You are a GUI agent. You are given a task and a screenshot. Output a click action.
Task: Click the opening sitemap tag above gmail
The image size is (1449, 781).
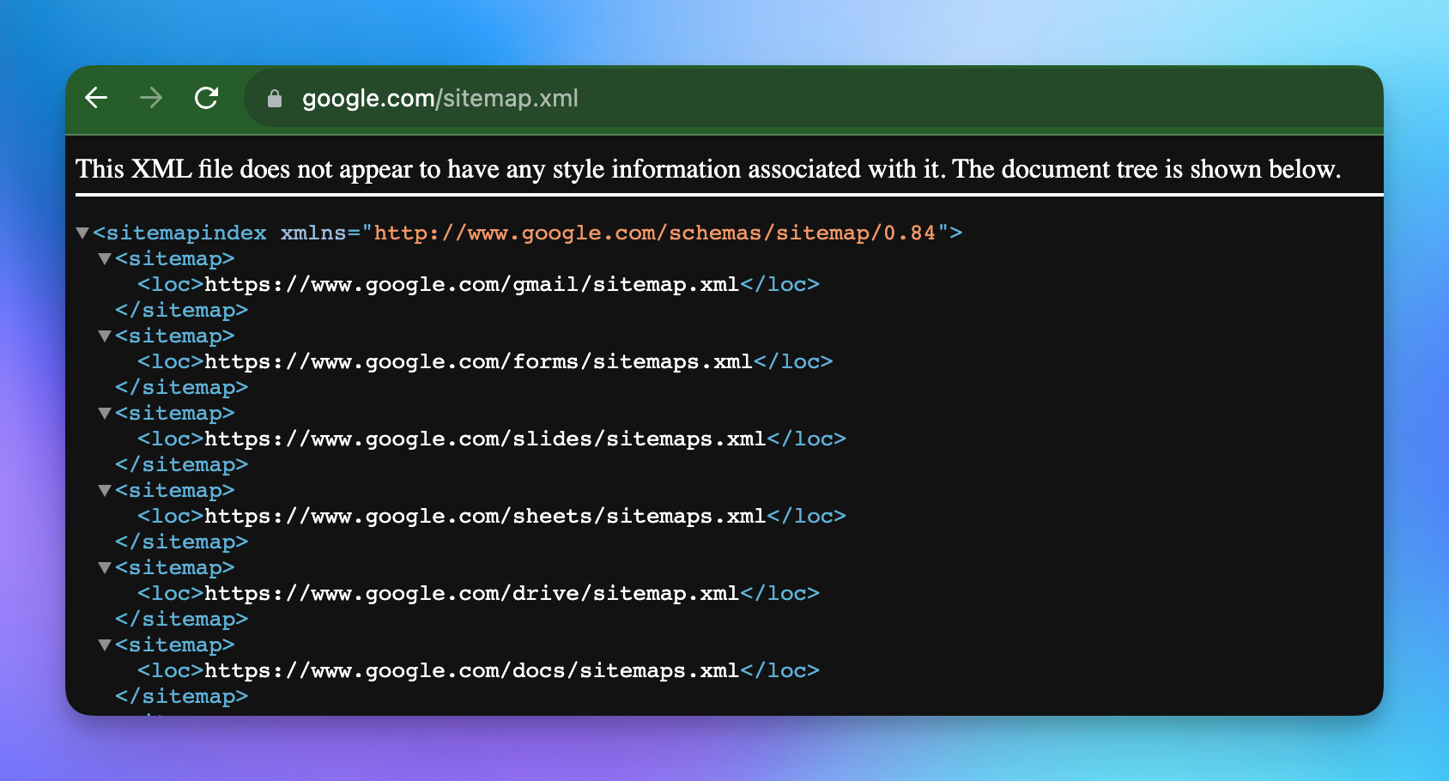tap(175, 259)
